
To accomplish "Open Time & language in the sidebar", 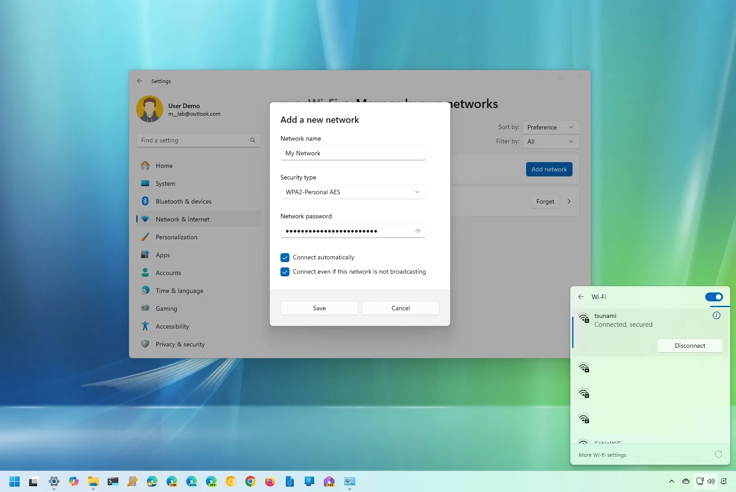I will point(199,291).
